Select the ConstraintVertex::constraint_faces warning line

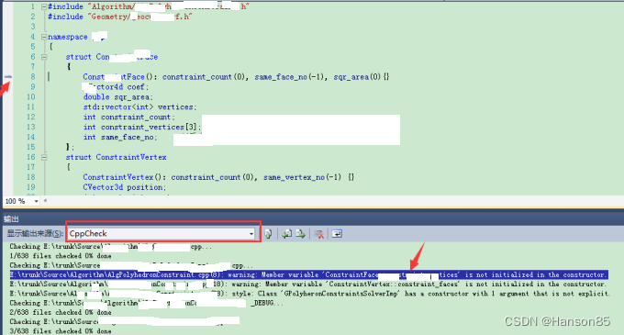(x=308, y=285)
